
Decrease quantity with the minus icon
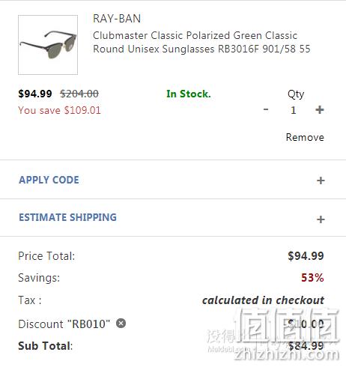[x=266, y=109]
